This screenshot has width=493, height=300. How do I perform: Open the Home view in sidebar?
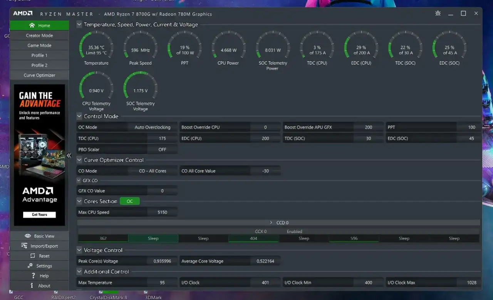point(39,25)
